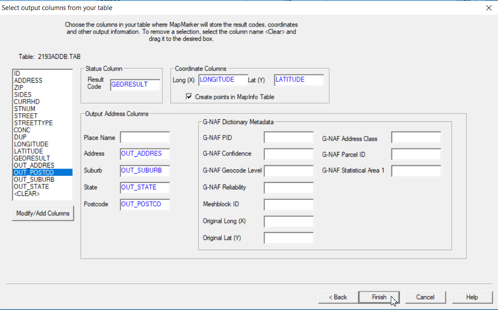Select SIDES in the column list
Viewport: 498px width, 310px height.
pos(43,94)
